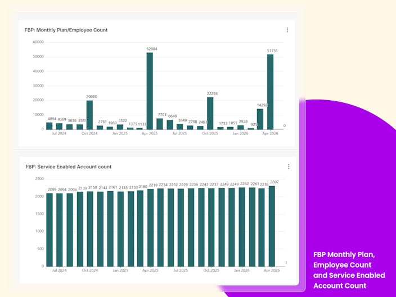The height and width of the screenshot is (297, 396).
Task: Click the '6646' data label
Action: 173,116
